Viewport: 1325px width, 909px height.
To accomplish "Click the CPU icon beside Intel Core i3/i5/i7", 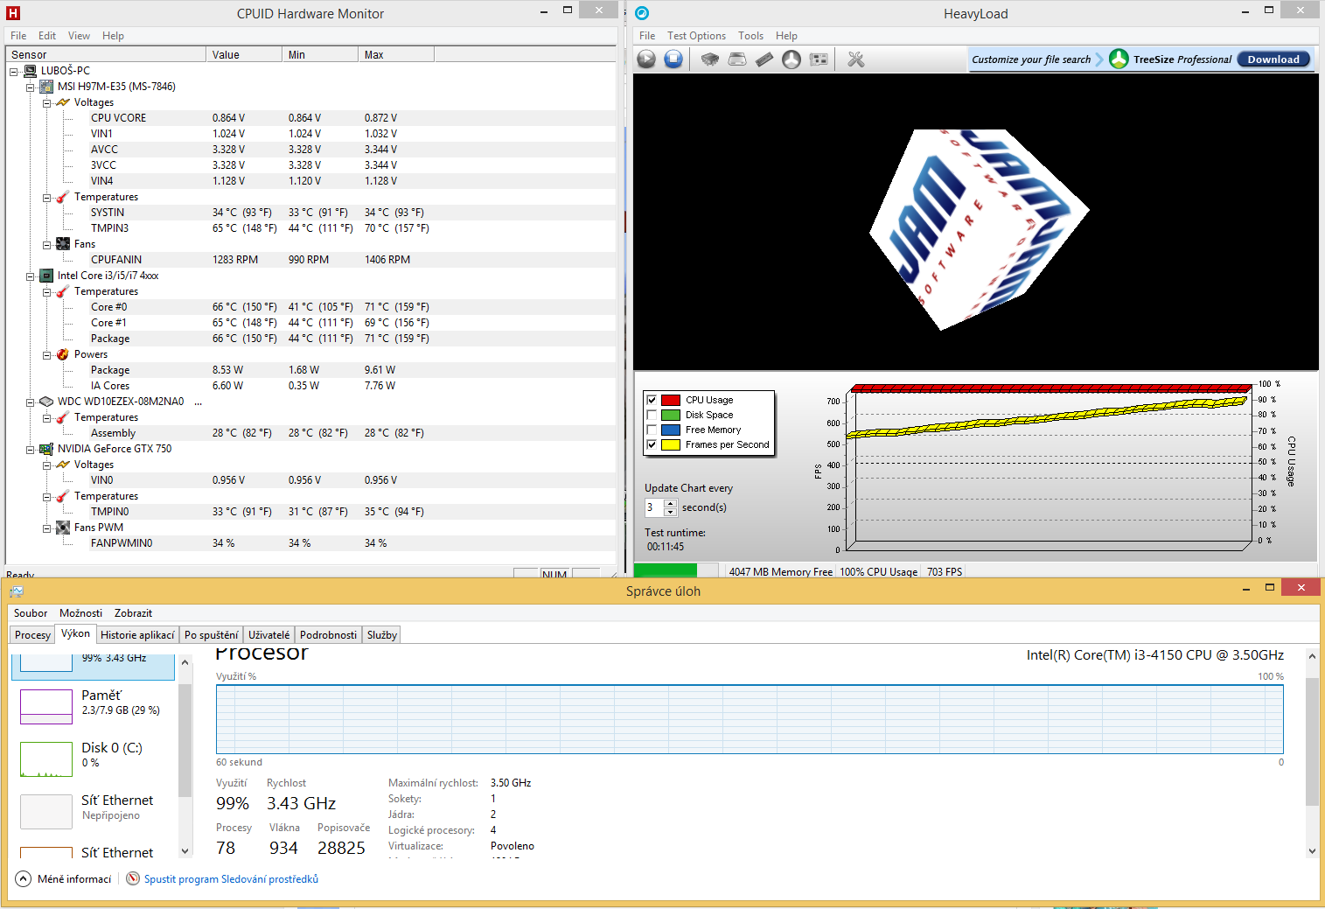I will pyautogui.click(x=46, y=276).
